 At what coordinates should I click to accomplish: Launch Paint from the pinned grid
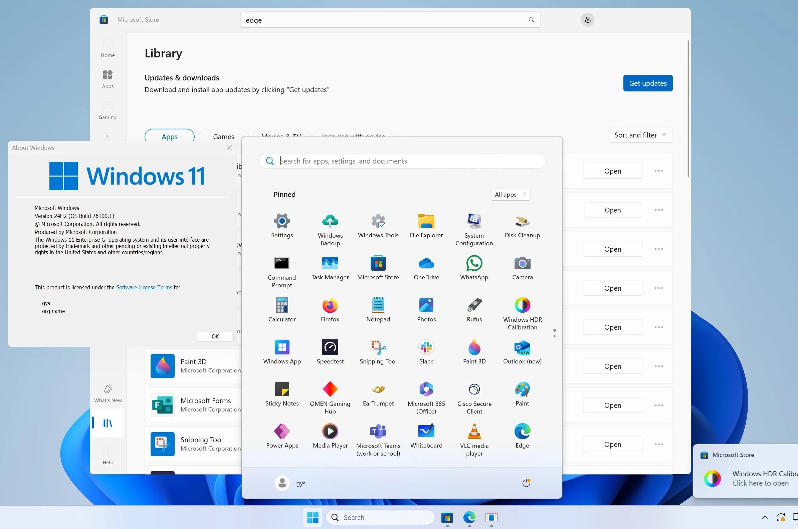(522, 394)
